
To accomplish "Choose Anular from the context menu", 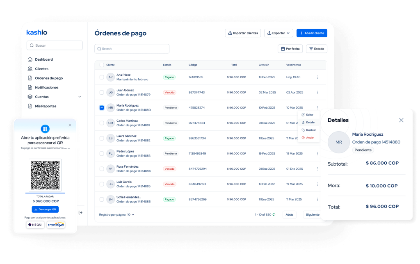I will [x=310, y=138].
